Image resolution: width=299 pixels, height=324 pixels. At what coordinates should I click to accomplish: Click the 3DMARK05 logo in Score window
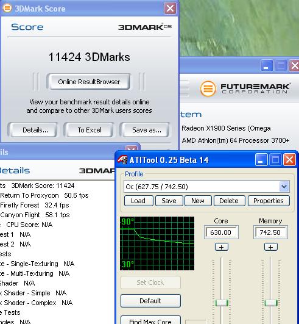coord(145,27)
